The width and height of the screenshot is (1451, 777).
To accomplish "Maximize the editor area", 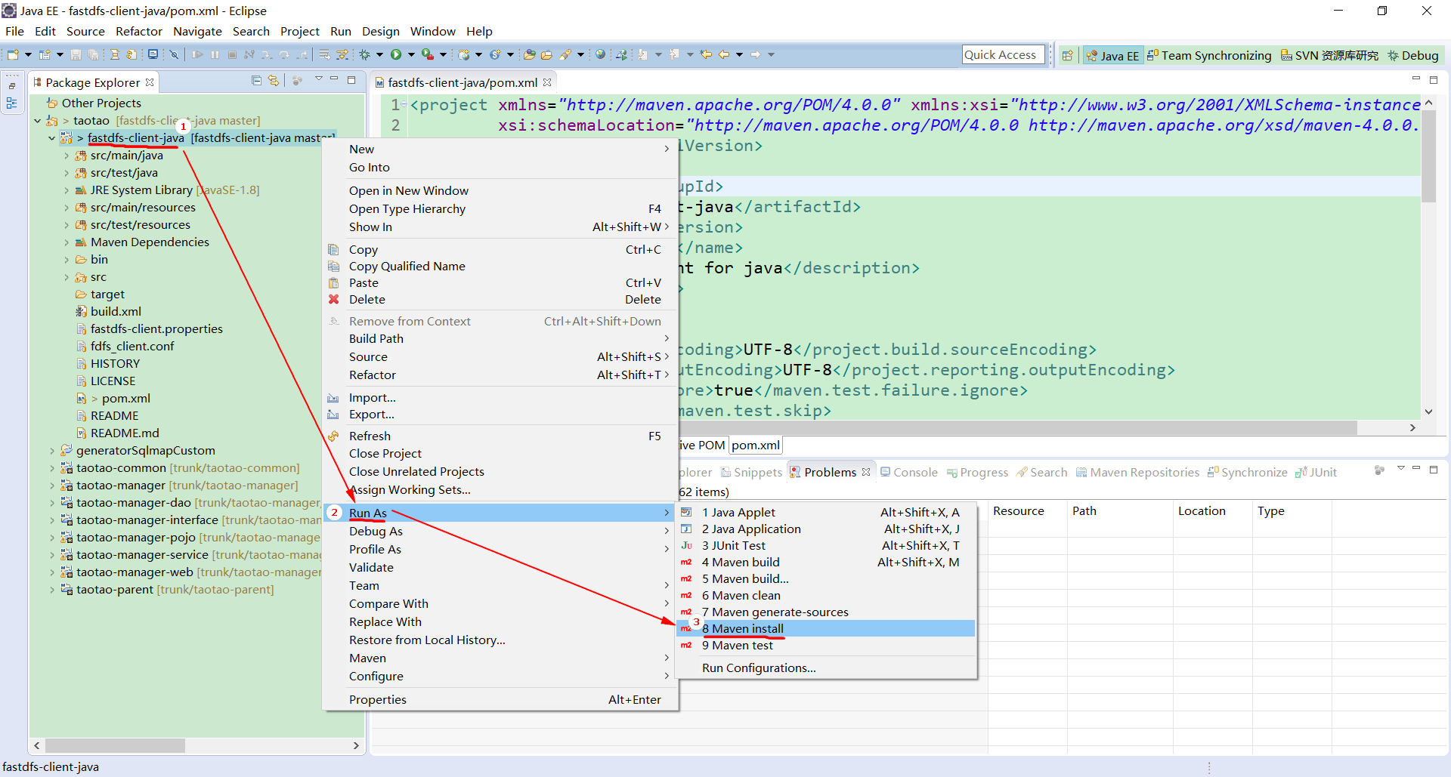I will [1434, 79].
